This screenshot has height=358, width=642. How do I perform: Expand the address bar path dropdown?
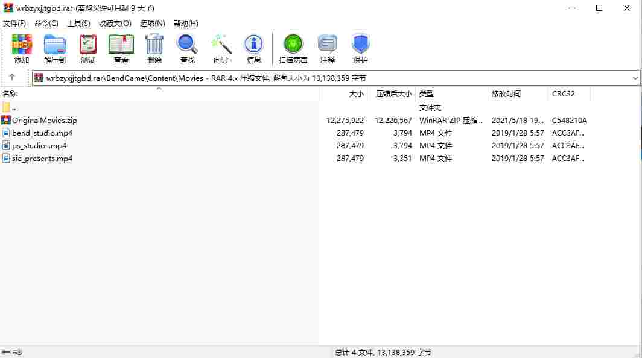pyautogui.click(x=635, y=78)
